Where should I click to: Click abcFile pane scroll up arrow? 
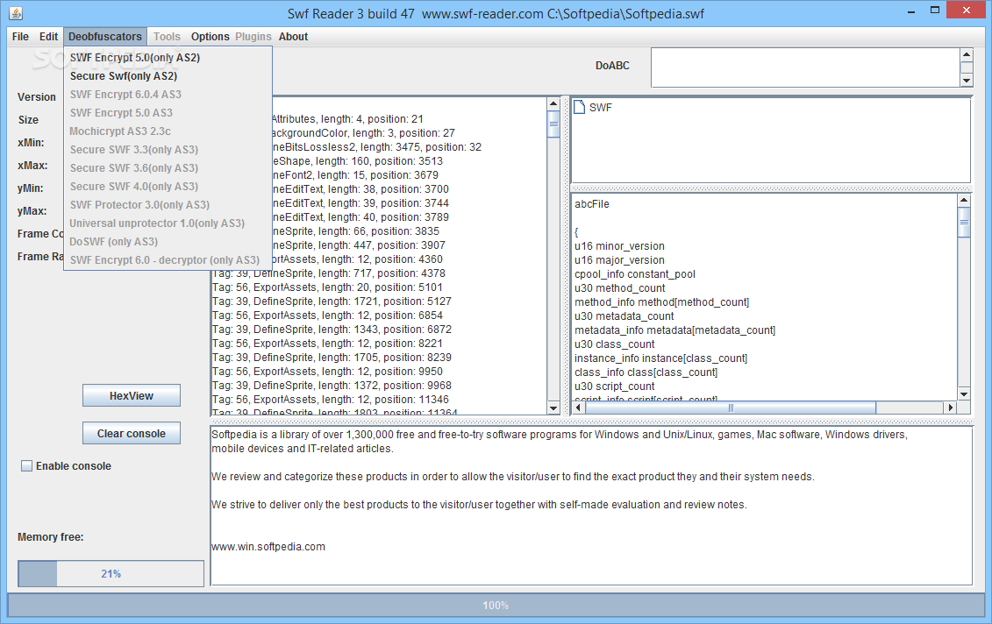964,201
